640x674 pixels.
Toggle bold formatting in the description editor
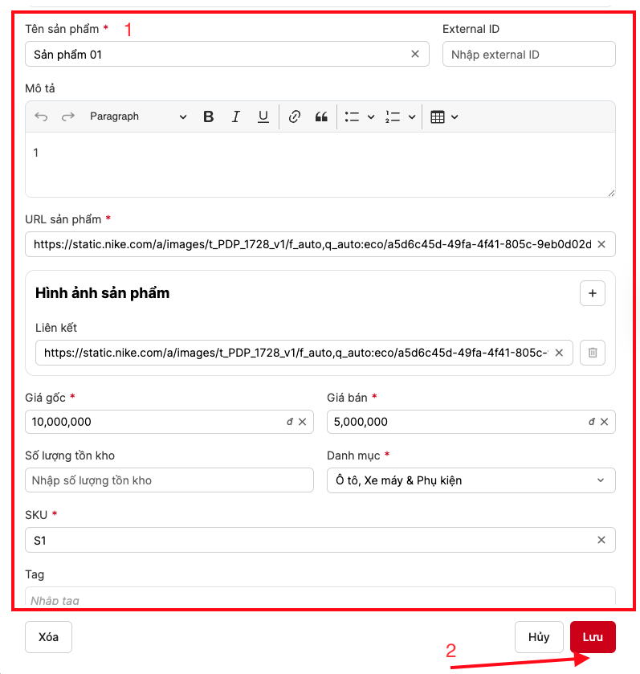click(x=208, y=116)
